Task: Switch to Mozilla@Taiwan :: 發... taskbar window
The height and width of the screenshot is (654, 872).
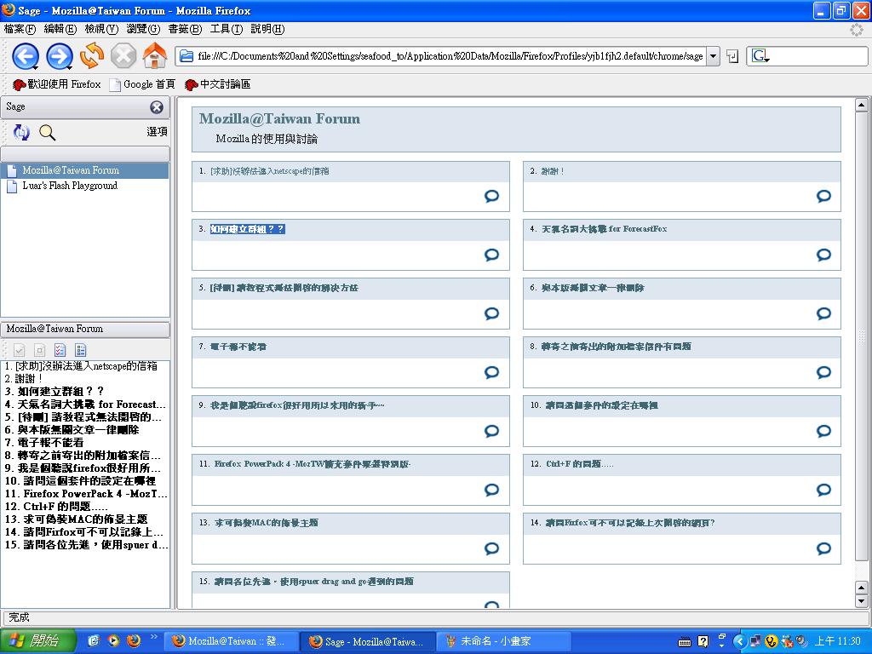Action: [x=232, y=641]
